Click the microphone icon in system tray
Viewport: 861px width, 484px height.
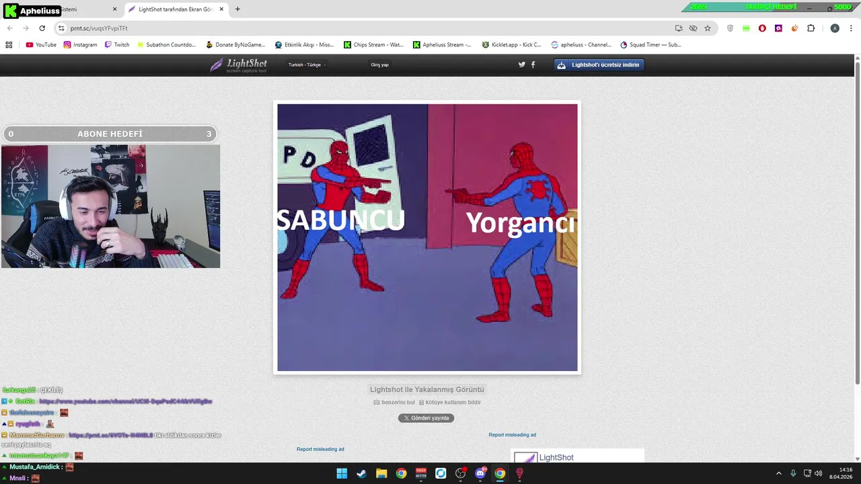[x=793, y=473]
